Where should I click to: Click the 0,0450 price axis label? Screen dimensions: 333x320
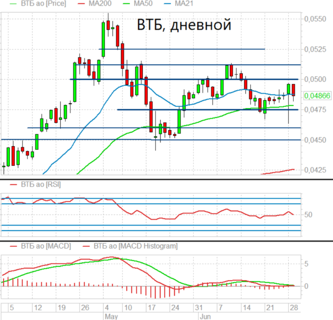(x=315, y=140)
